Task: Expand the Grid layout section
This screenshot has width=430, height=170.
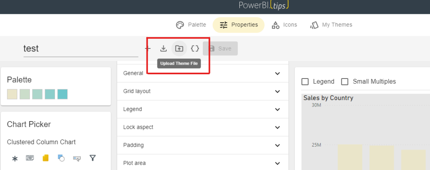Action: click(202, 91)
